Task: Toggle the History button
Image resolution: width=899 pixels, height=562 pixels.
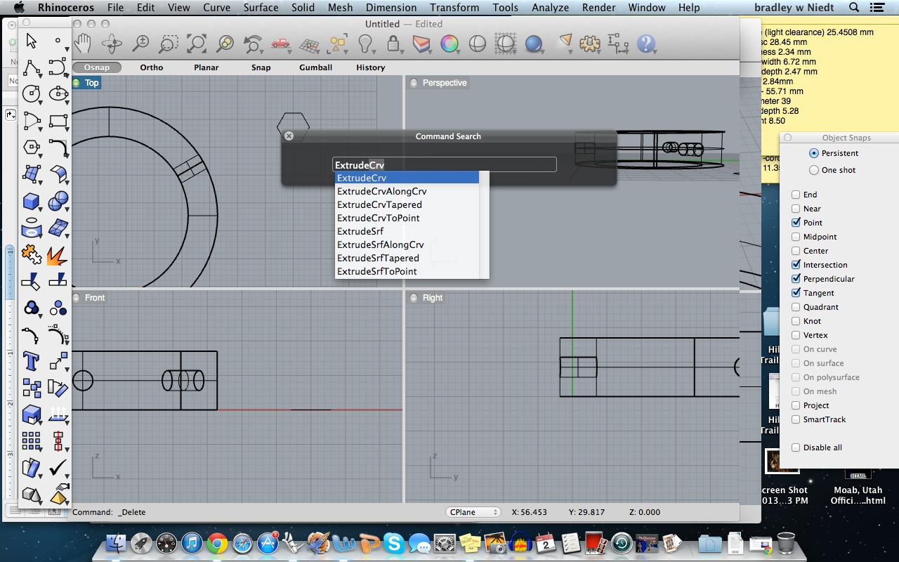Action: (x=370, y=67)
